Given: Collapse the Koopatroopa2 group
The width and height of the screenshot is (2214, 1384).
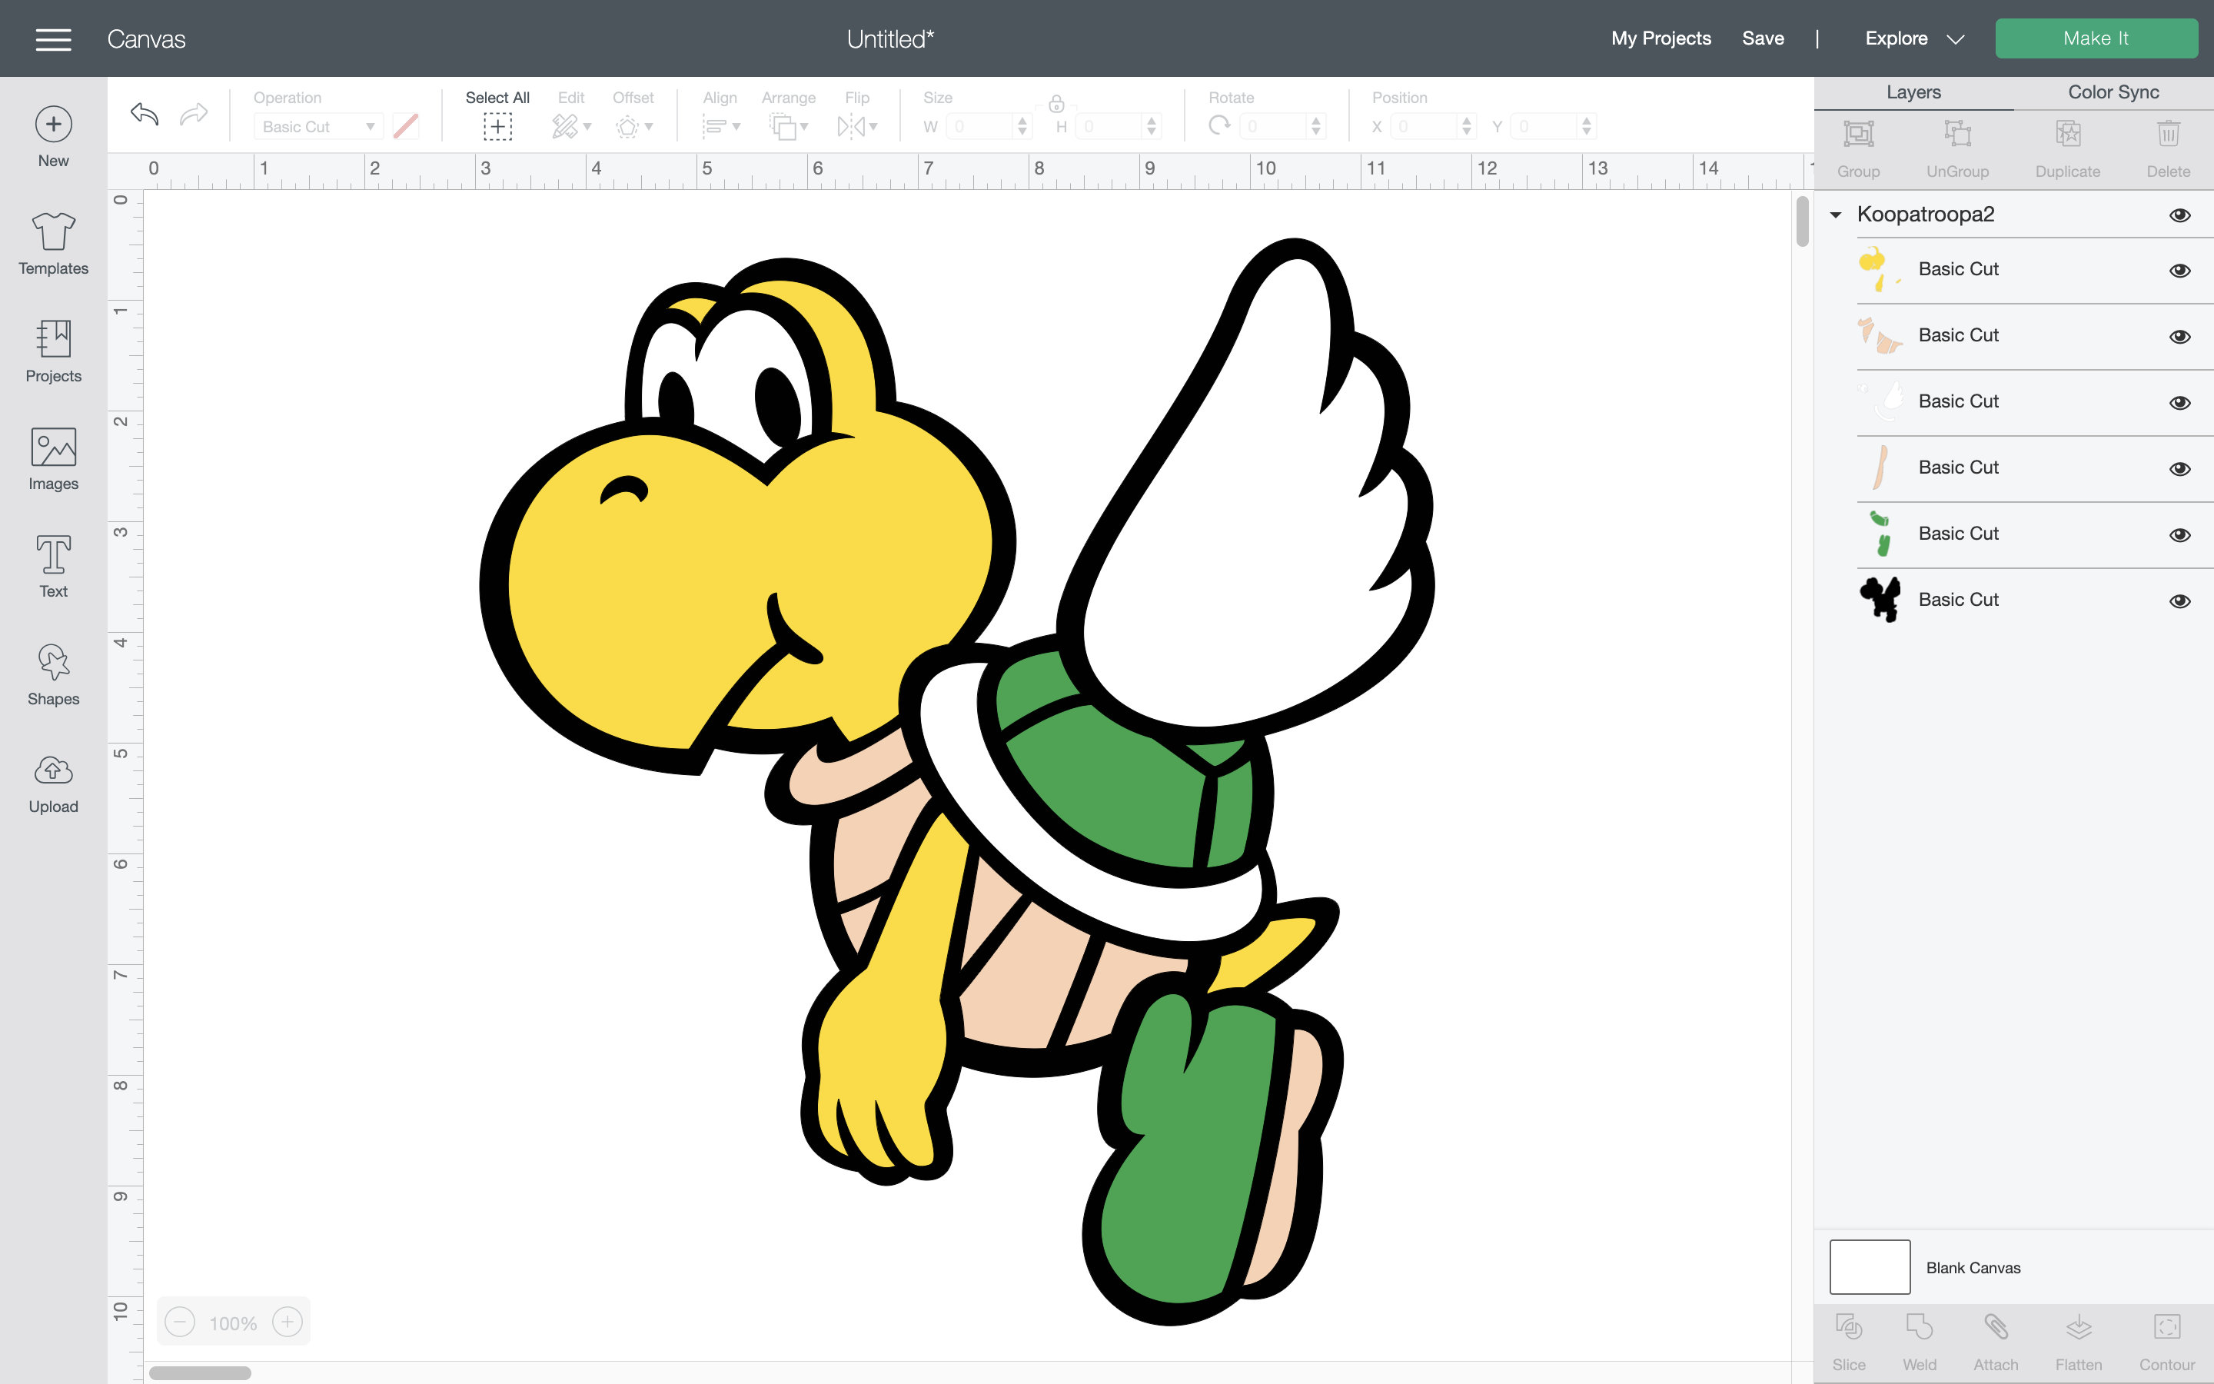Looking at the screenshot, I should tap(1835, 215).
